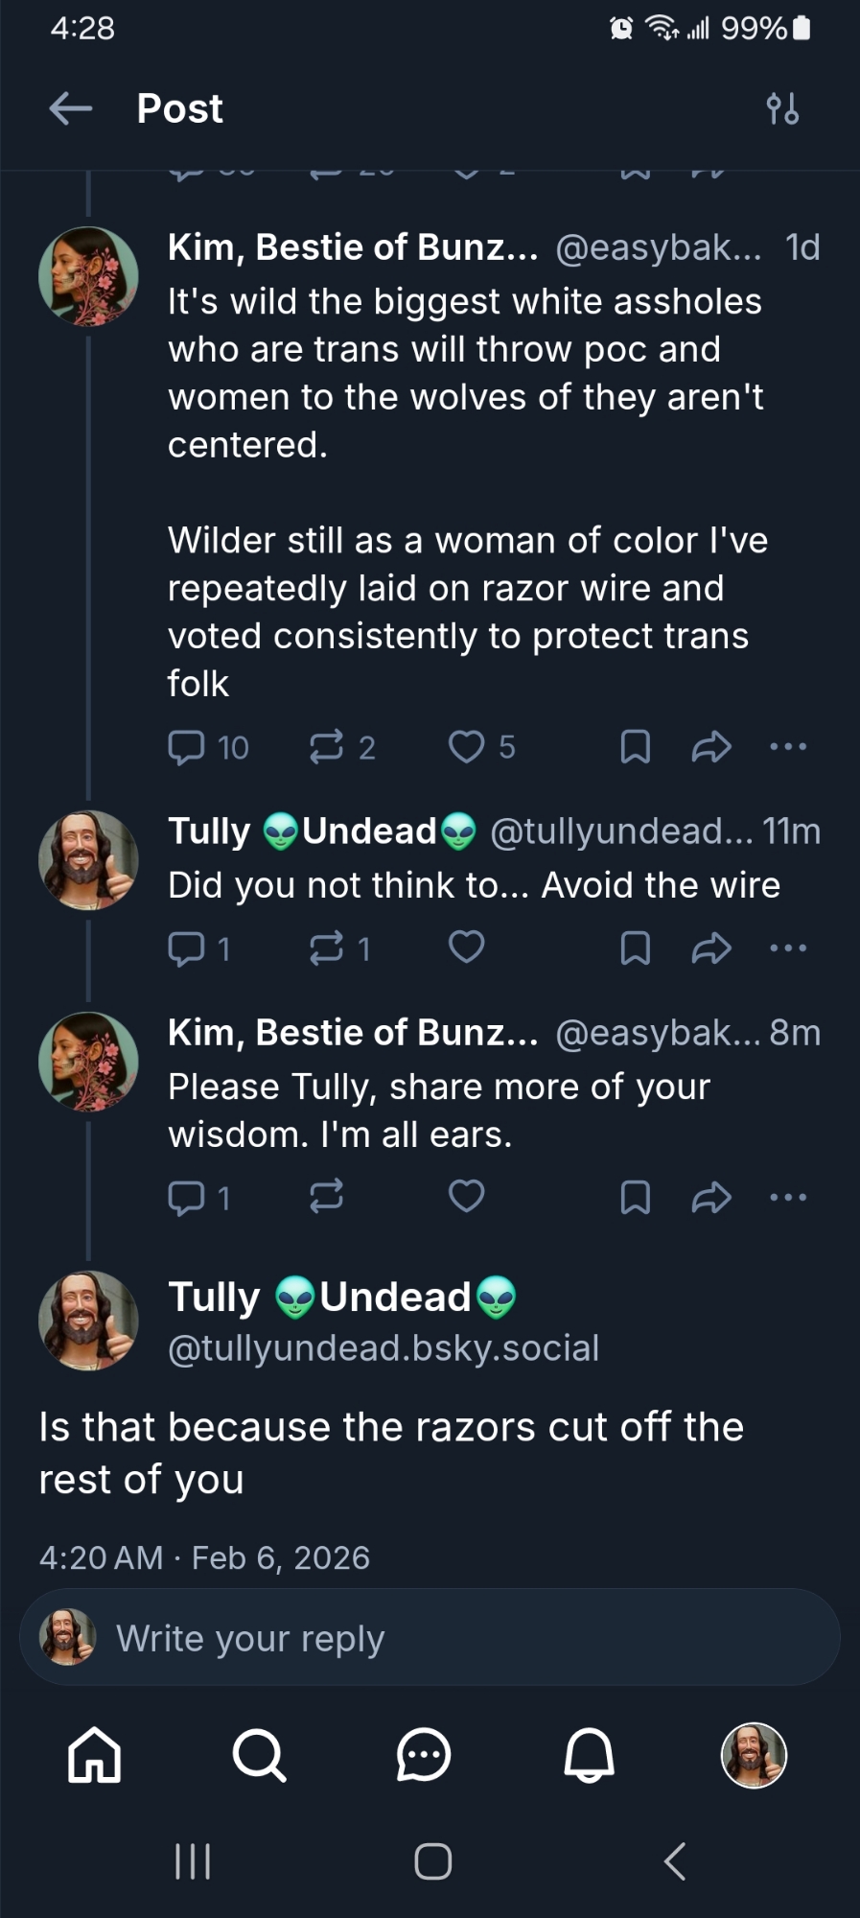Tap the 'Write your reply' field

[x=431, y=1638]
